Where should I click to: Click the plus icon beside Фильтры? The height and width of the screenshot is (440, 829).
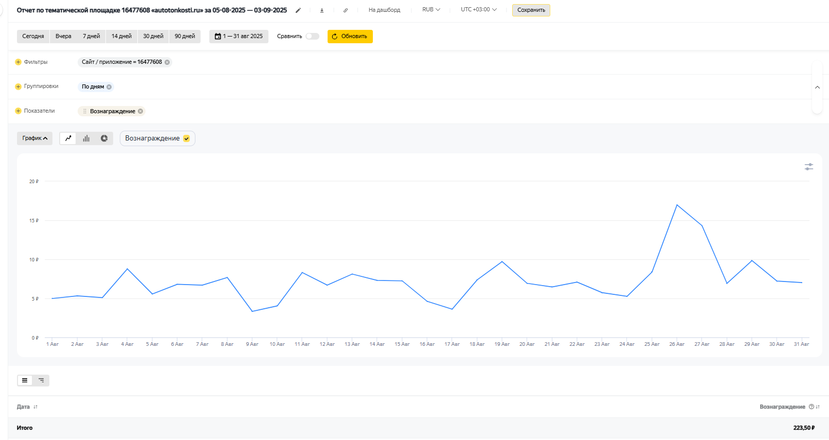pyautogui.click(x=19, y=62)
